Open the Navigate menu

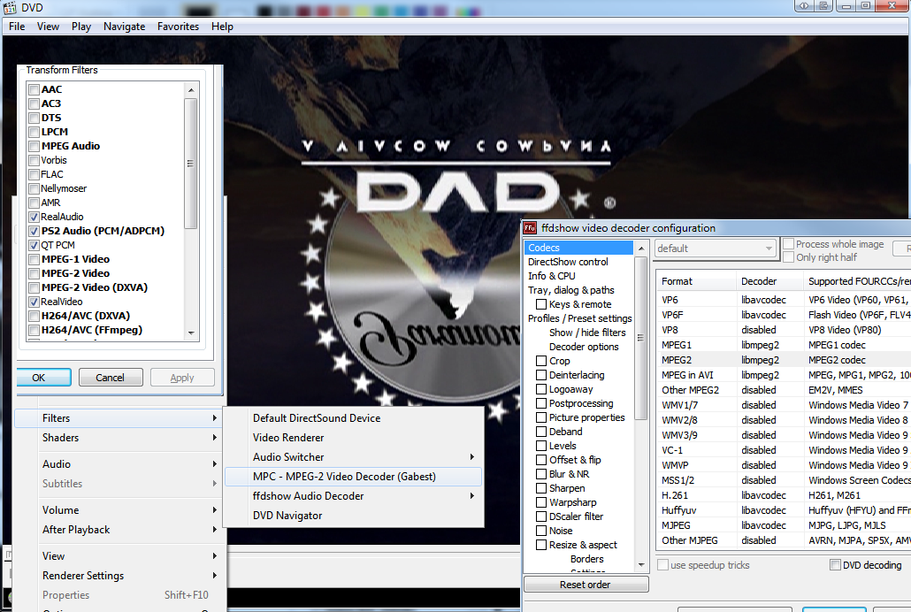point(124,27)
